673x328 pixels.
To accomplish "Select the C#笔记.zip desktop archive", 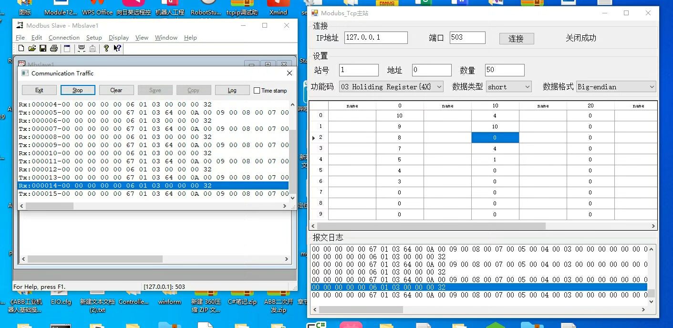I will pos(242,298).
